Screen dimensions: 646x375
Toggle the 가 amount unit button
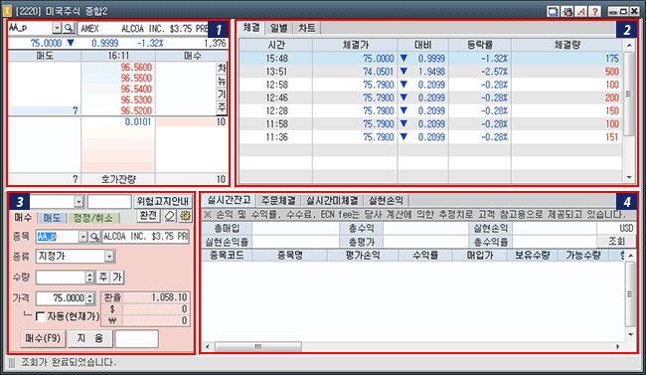click(x=117, y=278)
